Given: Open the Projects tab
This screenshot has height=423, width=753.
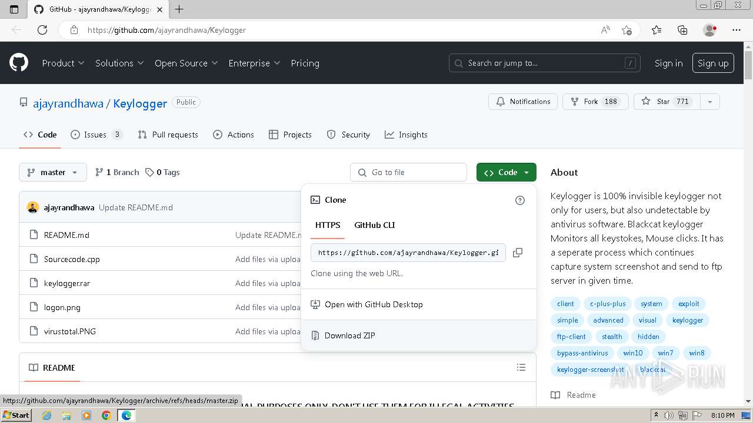Looking at the screenshot, I should [x=290, y=135].
